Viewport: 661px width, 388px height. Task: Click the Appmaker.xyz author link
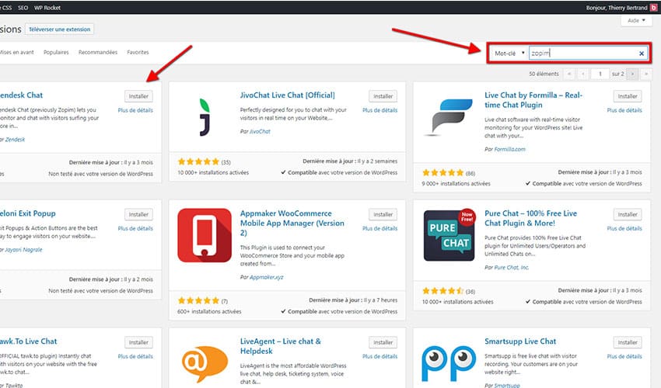pyautogui.click(x=267, y=277)
